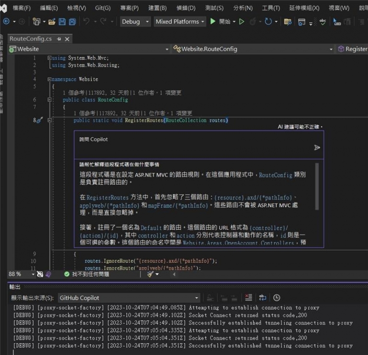The image size is (368, 355).
Task: Send the Copilot prompt with arrow icon
Action: tap(317, 147)
